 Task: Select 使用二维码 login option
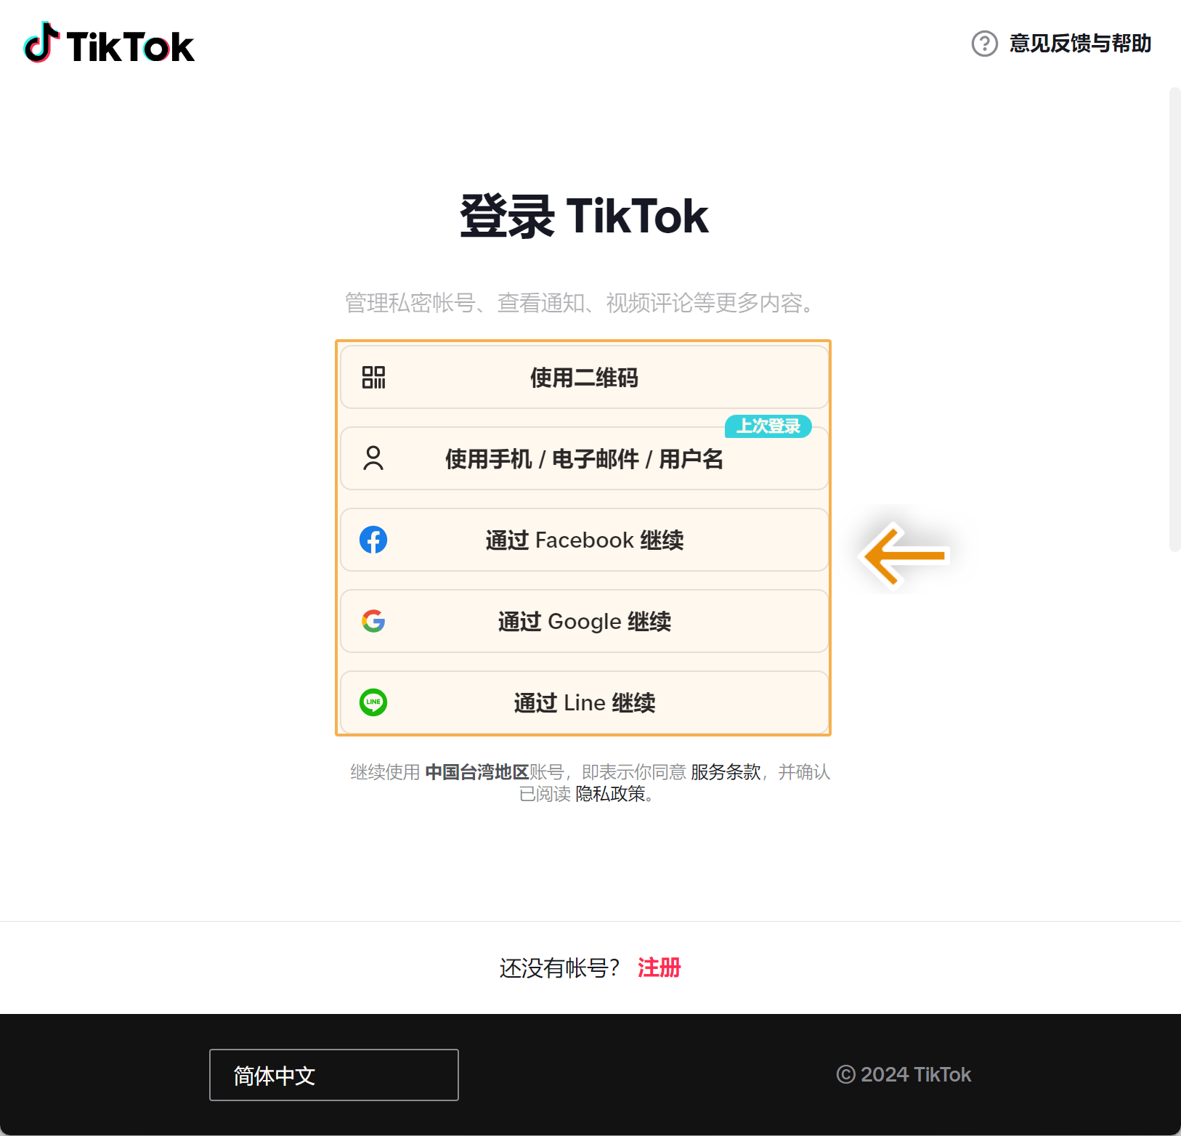coord(584,378)
